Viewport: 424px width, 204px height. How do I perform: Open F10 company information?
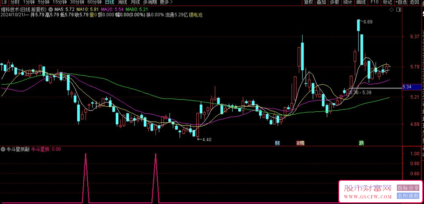374,3
